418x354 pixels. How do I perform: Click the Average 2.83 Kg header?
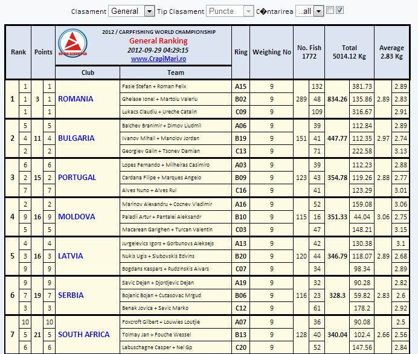[x=391, y=52]
